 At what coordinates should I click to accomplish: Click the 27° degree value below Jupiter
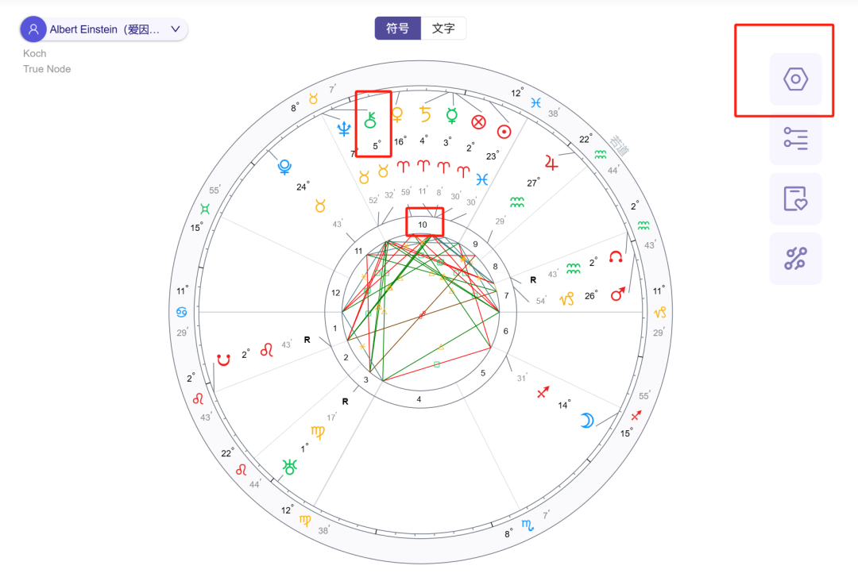click(x=534, y=183)
